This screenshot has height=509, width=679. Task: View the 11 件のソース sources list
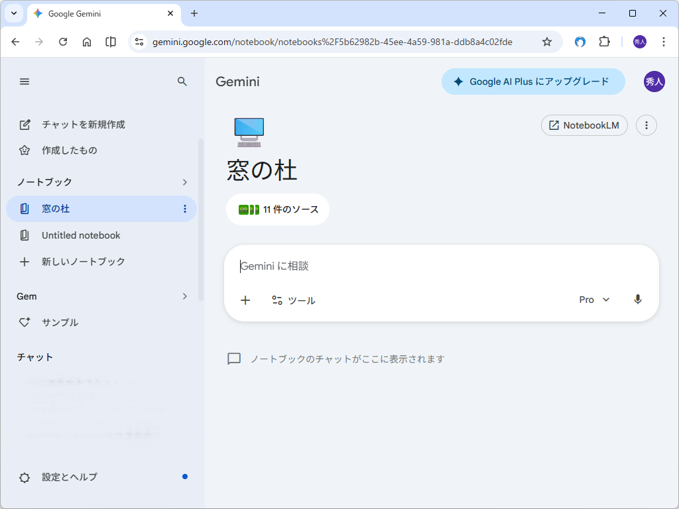(277, 209)
